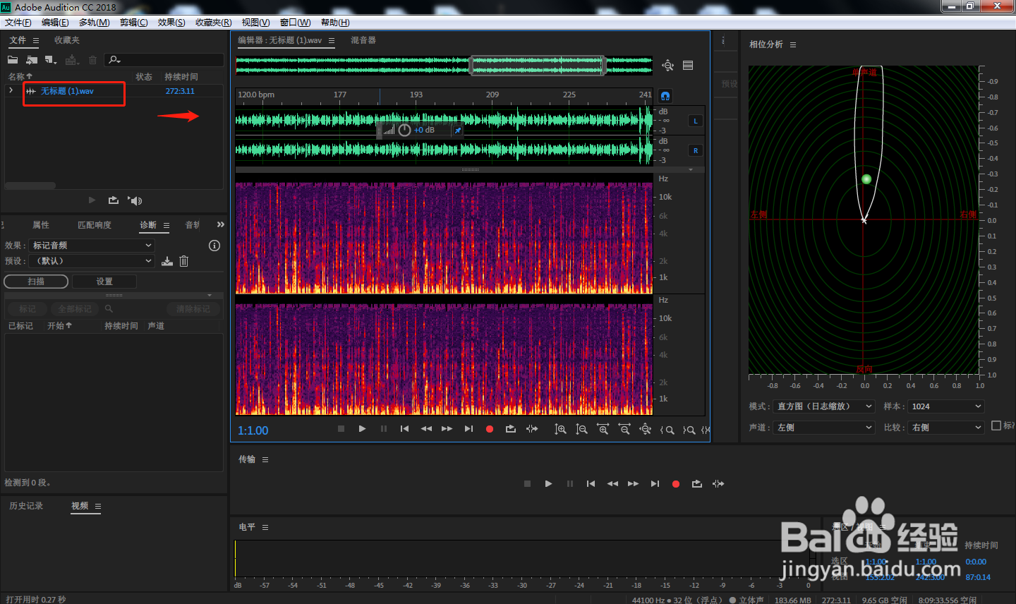Click the info icon in the 诊断 panel

214,246
